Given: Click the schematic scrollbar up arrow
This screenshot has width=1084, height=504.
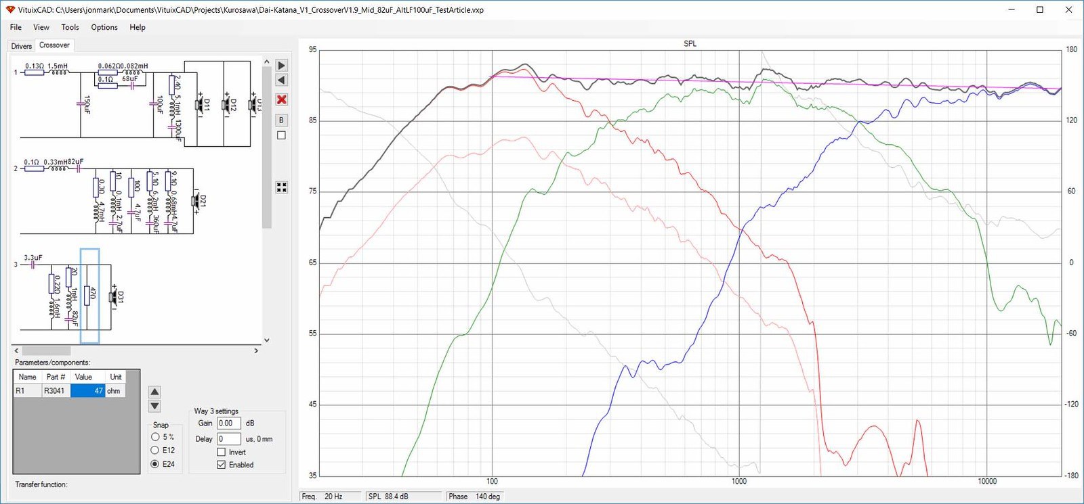Looking at the screenshot, I should click(266, 62).
